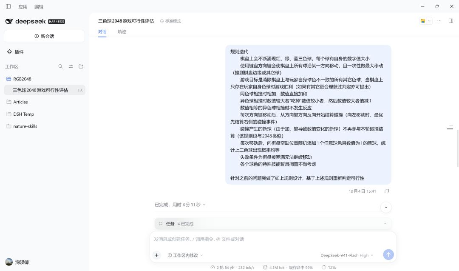Screen dimensions: 459x271
Task: Click the yellow folder icon in header
Action: tap(423, 21)
